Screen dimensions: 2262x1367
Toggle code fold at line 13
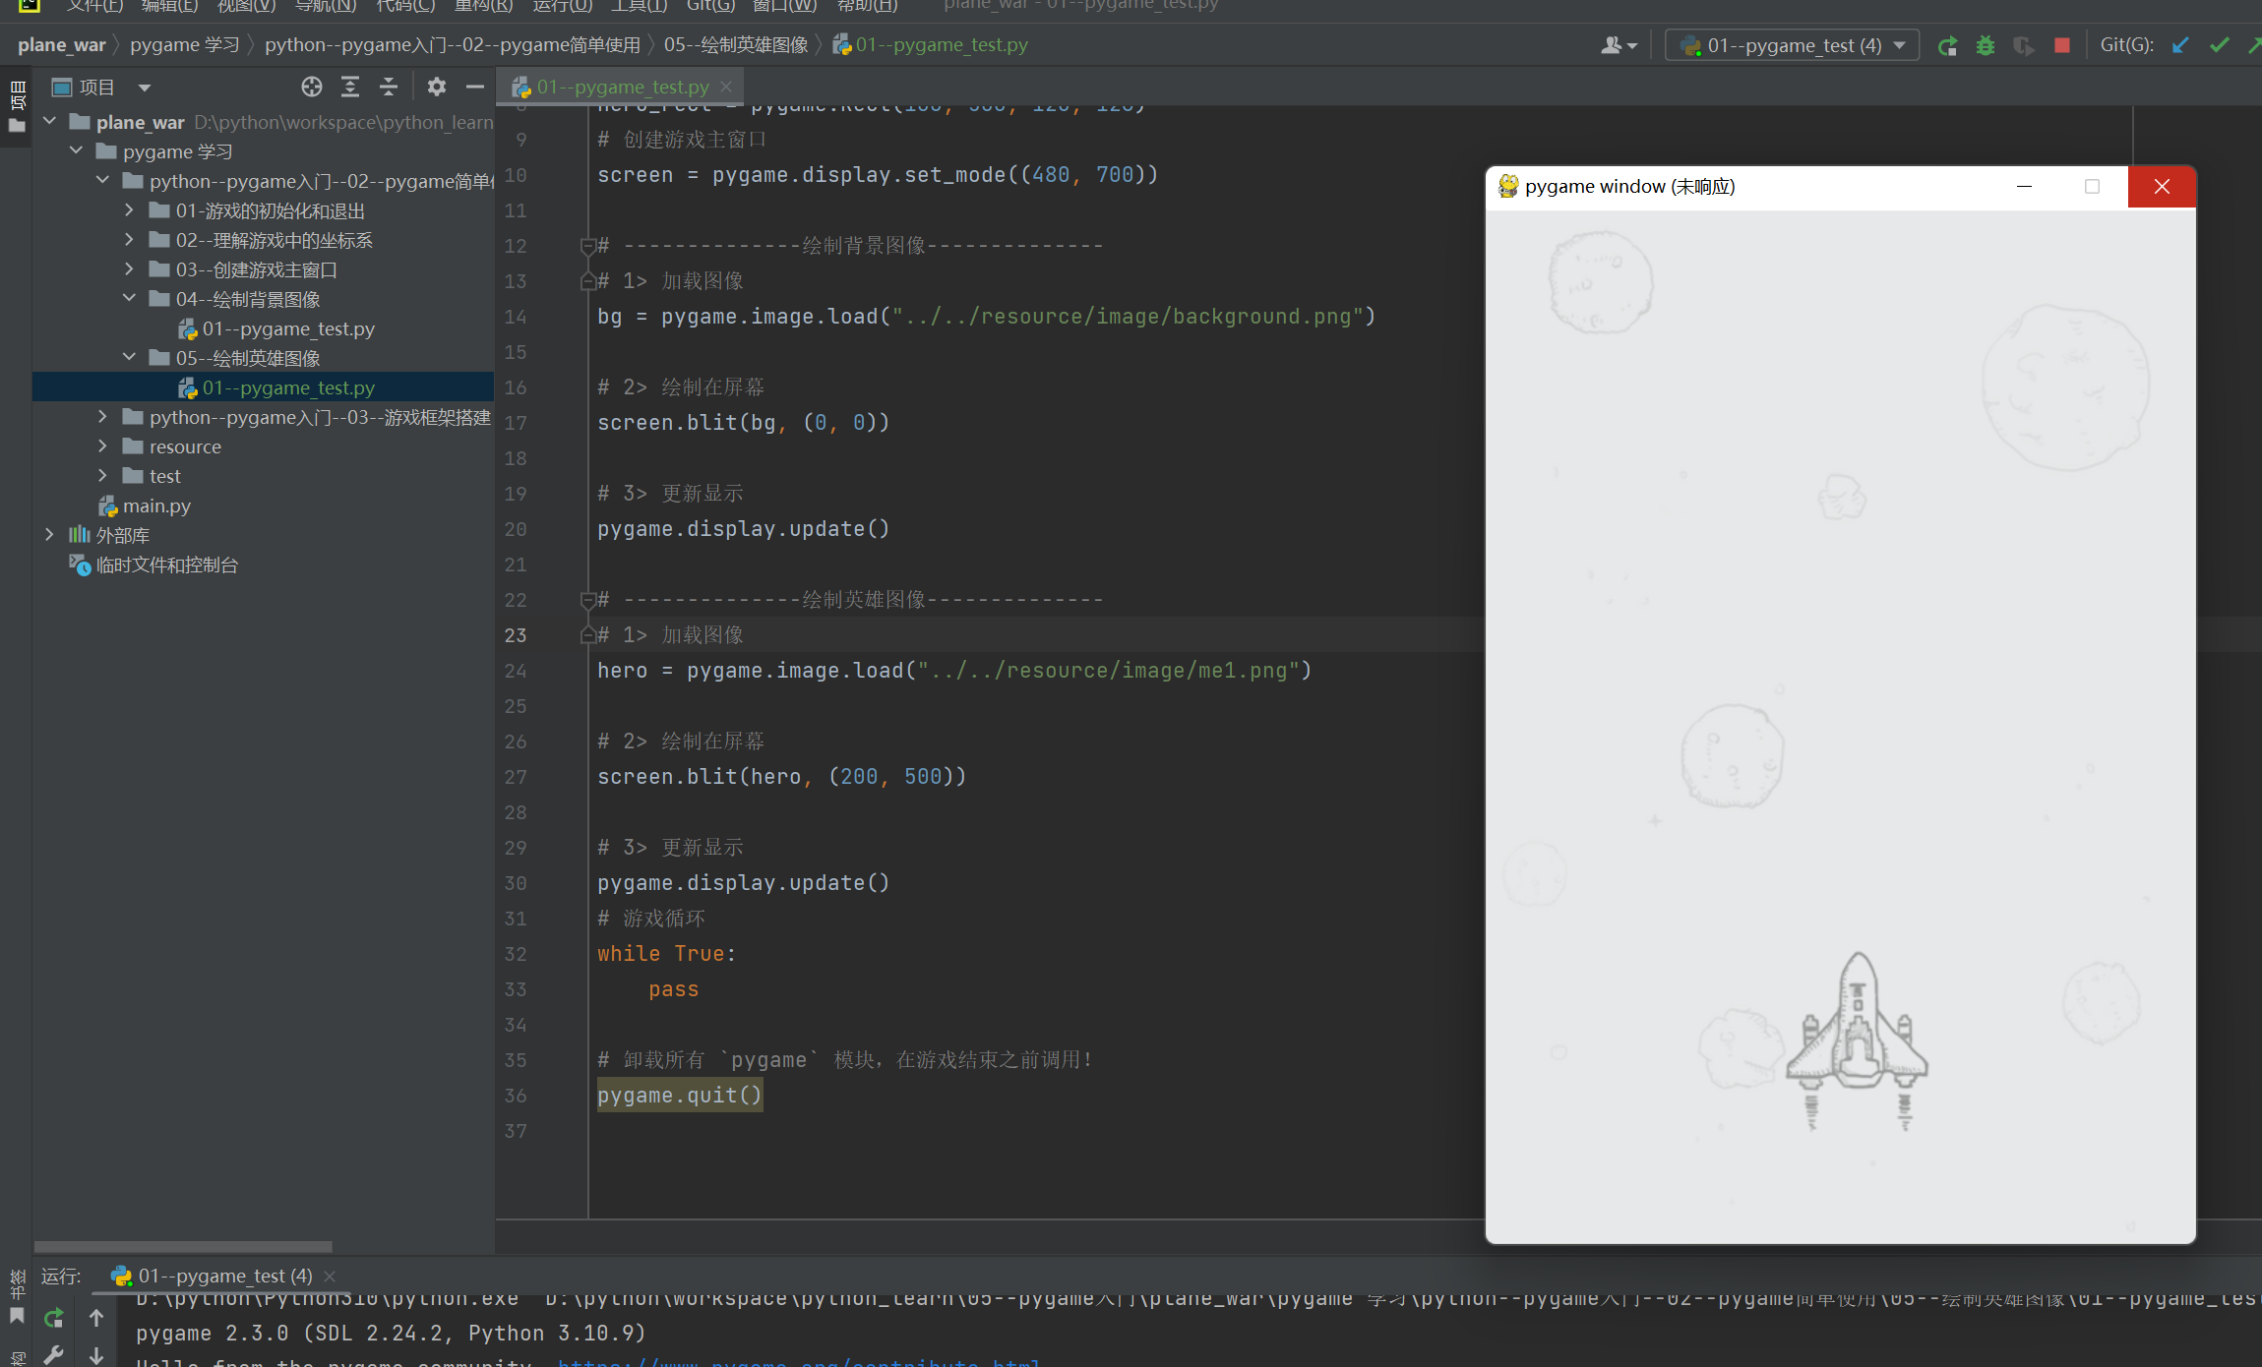(x=587, y=281)
